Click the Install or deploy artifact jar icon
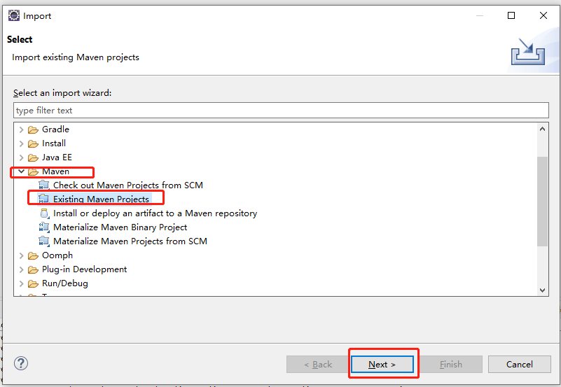The height and width of the screenshot is (387, 561). click(44, 213)
